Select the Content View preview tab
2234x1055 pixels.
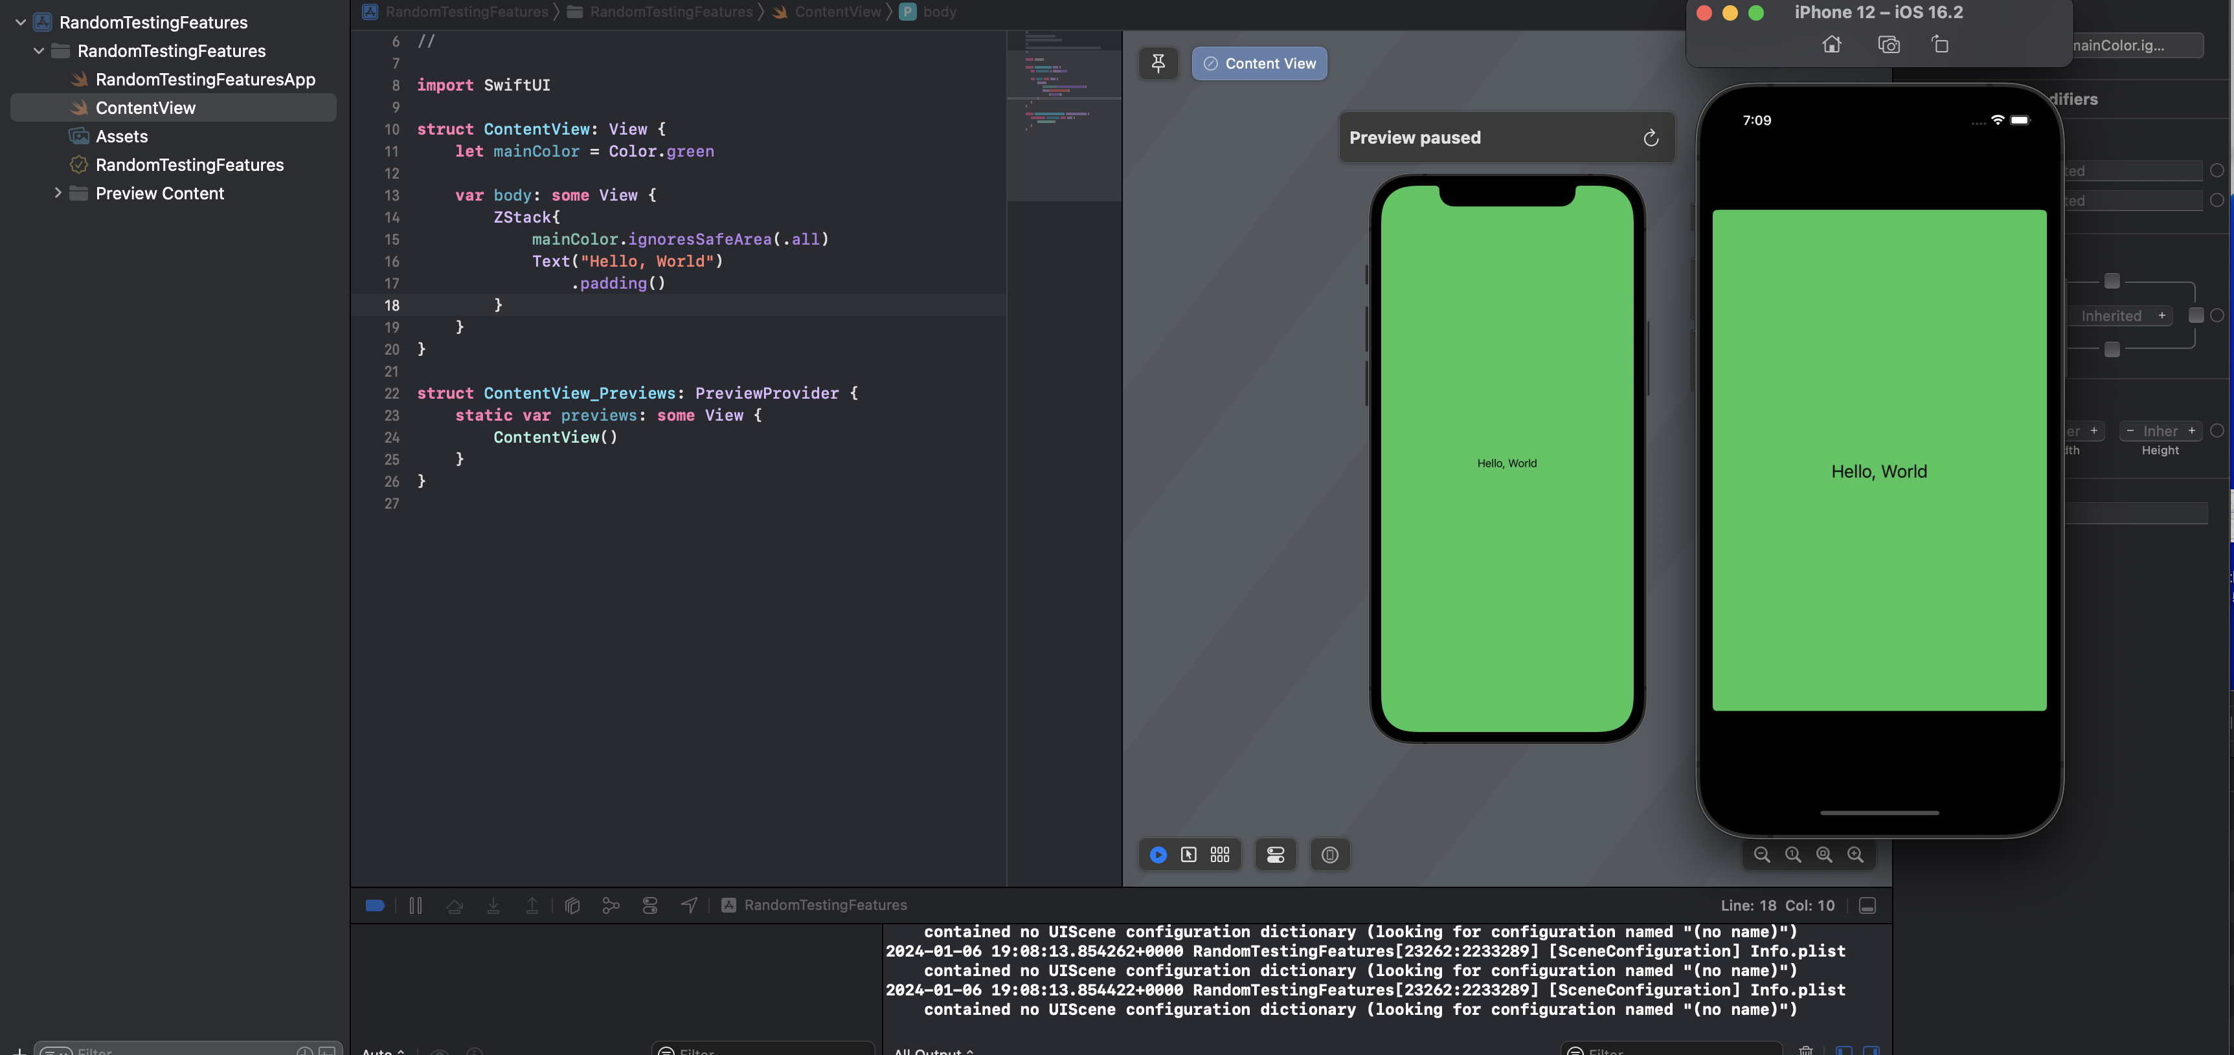[1259, 63]
